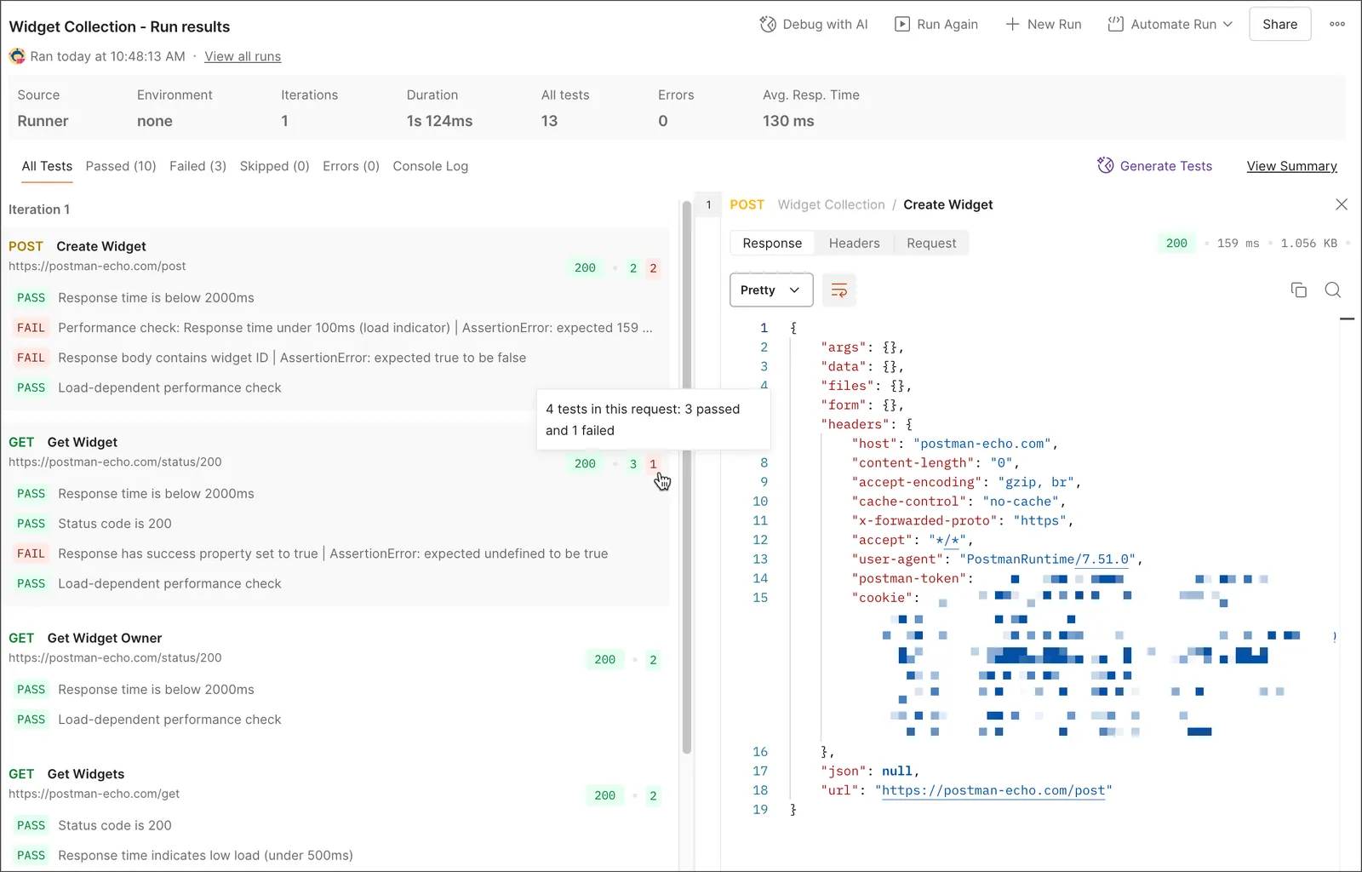This screenshot has height=872, width=1362.
Task: Click the Run Again play icon
Action: point(902,25)
